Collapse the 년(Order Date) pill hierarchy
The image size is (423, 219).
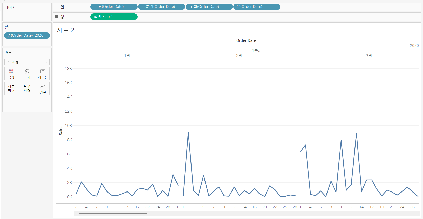95,7
